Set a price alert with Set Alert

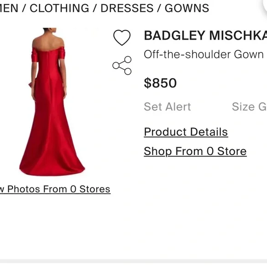point(168,107)
